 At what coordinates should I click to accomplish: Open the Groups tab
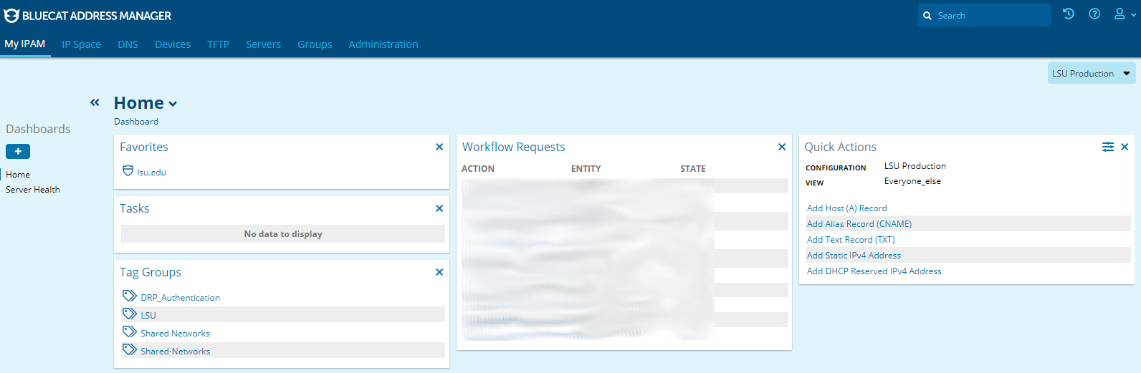click(x=315, y=44)
